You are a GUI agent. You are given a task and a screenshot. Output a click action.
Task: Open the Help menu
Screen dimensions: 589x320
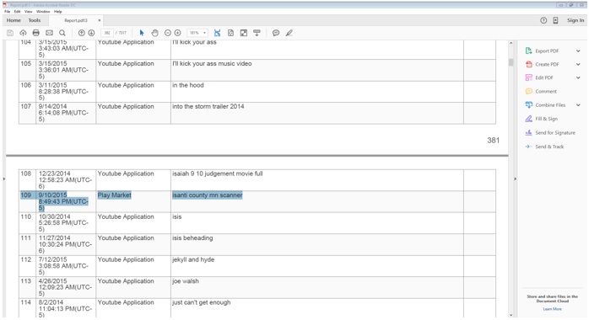pyautogui.click(x=58, y=12)
